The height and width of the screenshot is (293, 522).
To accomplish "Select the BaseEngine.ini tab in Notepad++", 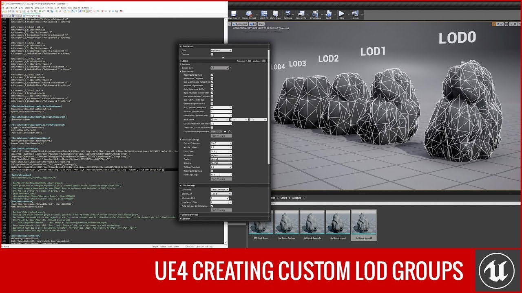I will (x=31, y=15).
